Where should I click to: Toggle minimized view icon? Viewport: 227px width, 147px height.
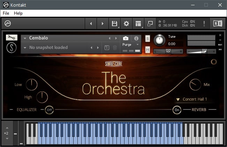150,23
